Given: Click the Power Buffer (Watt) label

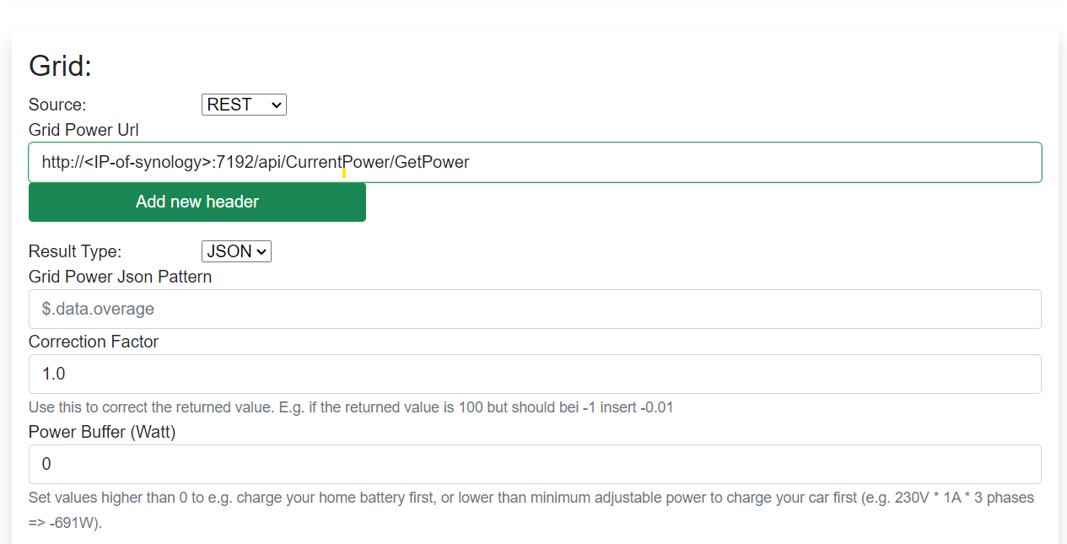Looking at the screenshot, I should [x=101, y=431].
